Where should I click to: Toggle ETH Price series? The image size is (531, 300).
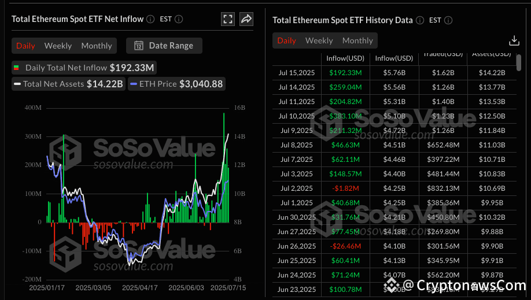tap(176, 84)
